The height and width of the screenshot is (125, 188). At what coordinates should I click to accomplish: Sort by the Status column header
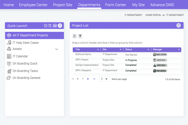click(x=128, y=49)
